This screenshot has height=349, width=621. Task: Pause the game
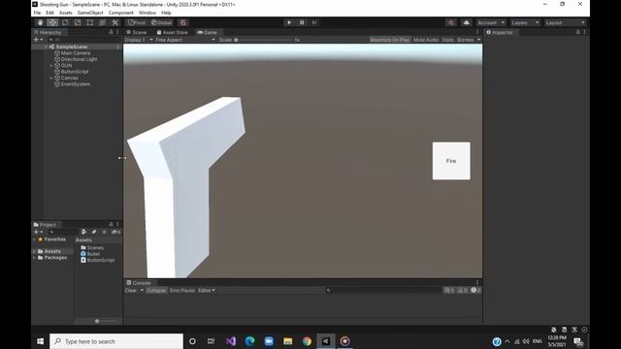[x=302, y=22]
